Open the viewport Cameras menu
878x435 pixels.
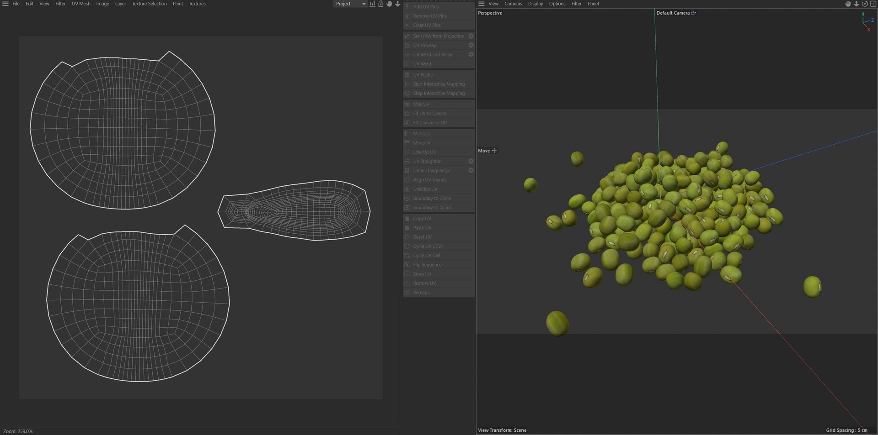[x=513, y=4]
